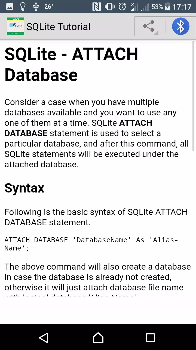Screen dimensions: 196x350
Task: Click the SQLite Tutorial title text
Action: (58, 27)
